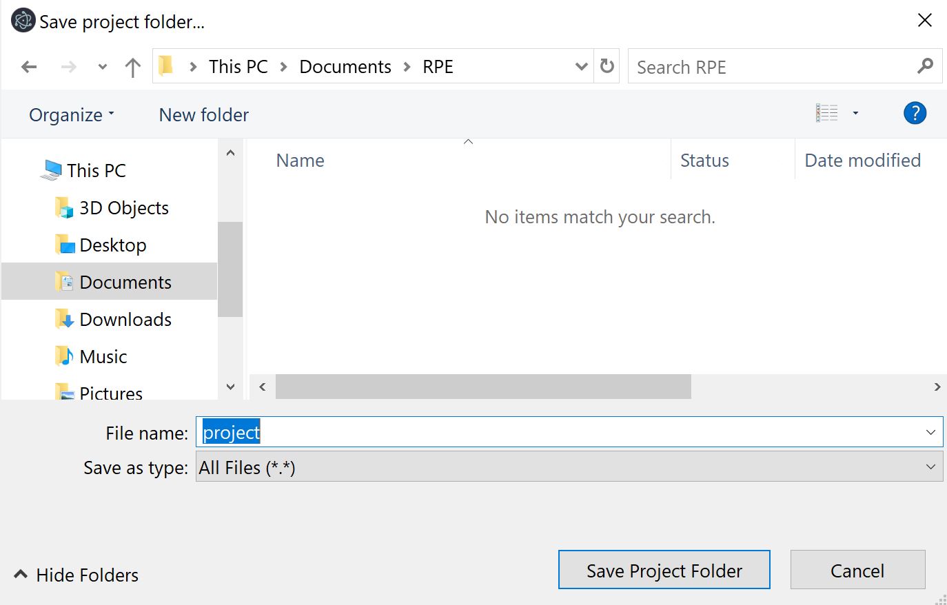Click the Forward navigation arrow

tap(69, 67)
